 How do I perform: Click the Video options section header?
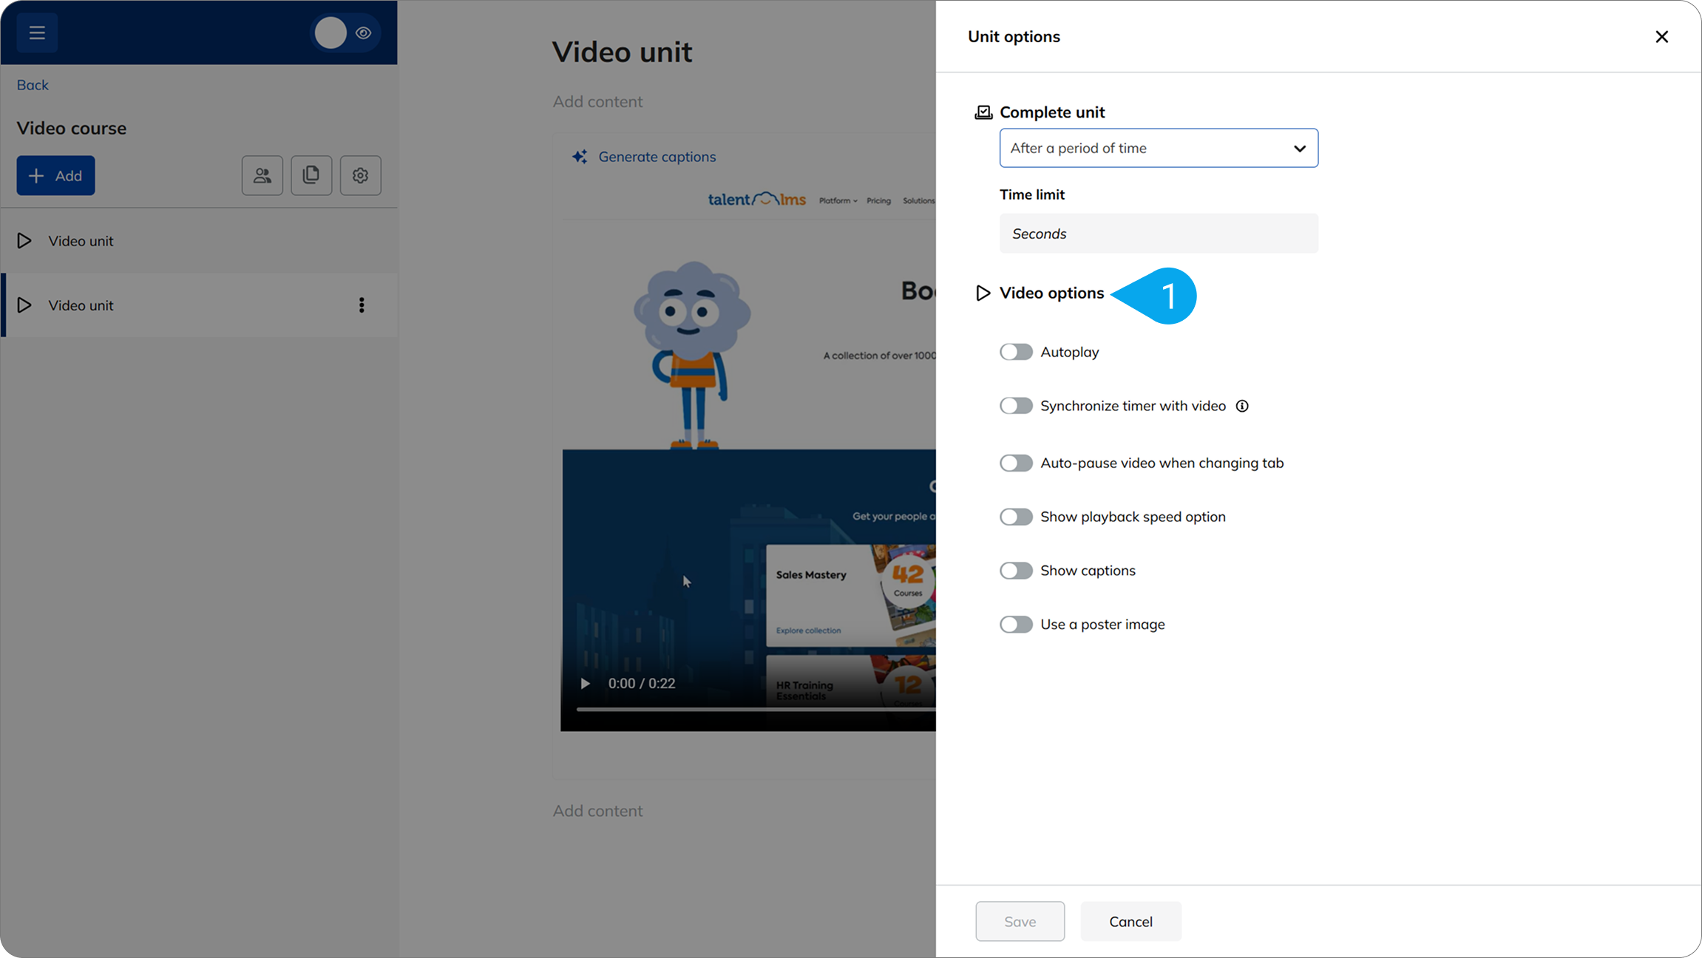tap(1051, 293)
